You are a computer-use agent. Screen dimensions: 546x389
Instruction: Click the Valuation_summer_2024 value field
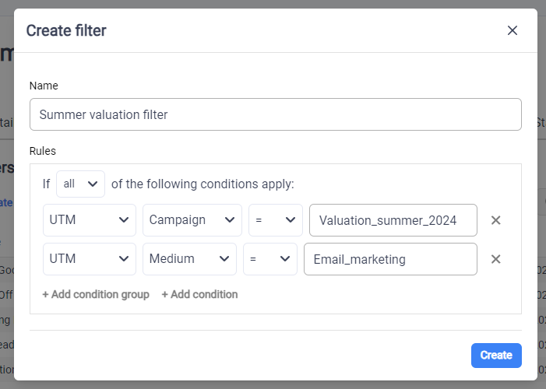(393, 220)
